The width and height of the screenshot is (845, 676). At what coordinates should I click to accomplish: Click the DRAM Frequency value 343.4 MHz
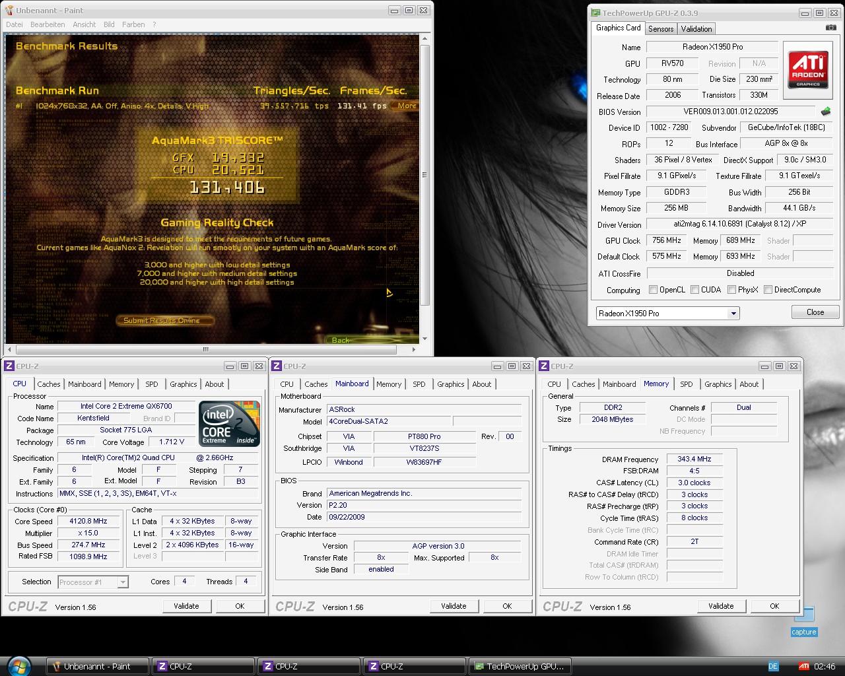pyautogui.click(x=694, y=459)
